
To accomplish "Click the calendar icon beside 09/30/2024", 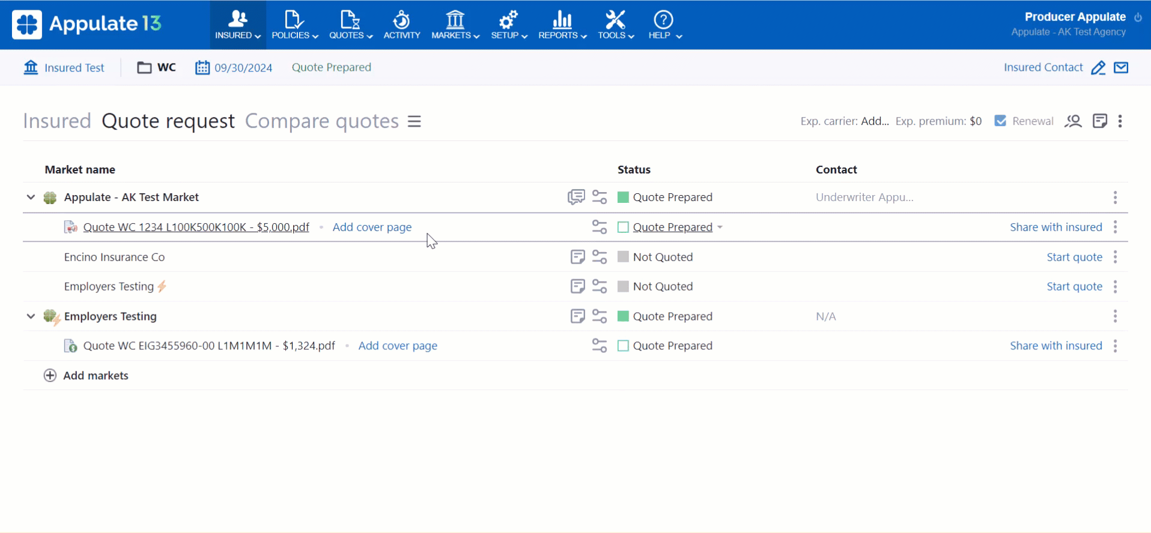I will (x=202, y=68).
